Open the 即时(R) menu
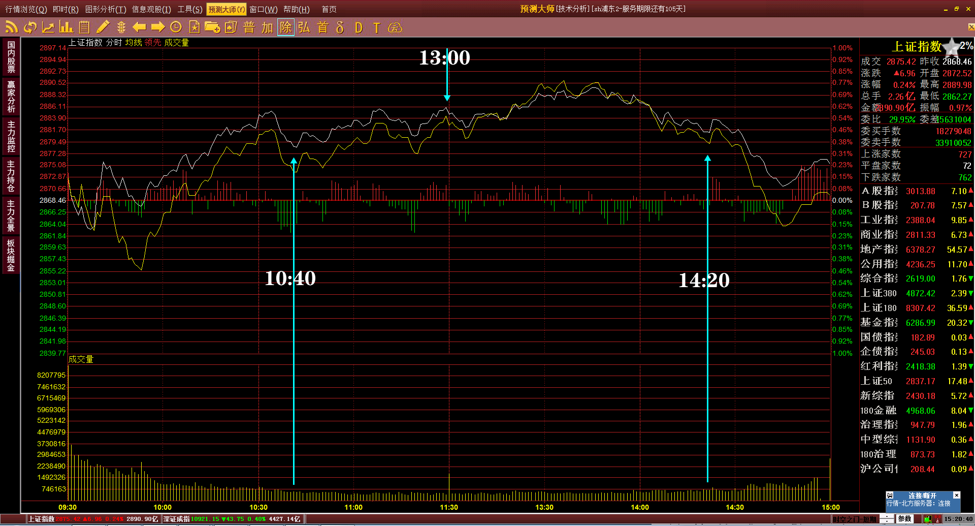The width and height of the screenshot is (975, 526). 66,9
